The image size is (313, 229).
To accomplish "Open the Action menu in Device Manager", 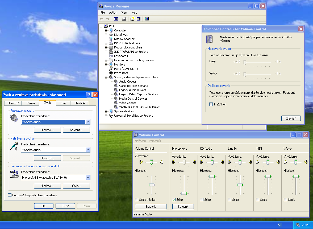I will tap(113, 13).
